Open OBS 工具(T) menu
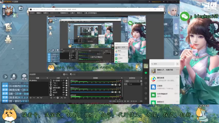The width and height of the screenshot is (219, 123). click(x=73, y=13)
